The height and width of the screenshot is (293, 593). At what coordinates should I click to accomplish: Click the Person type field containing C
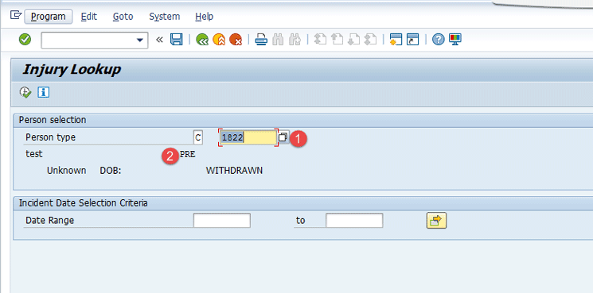click(x=197, y=137)
